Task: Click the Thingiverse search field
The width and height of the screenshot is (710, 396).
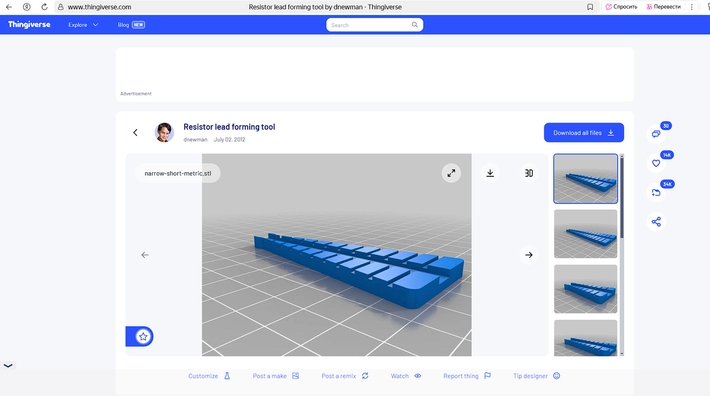Action: pos(375,25)
